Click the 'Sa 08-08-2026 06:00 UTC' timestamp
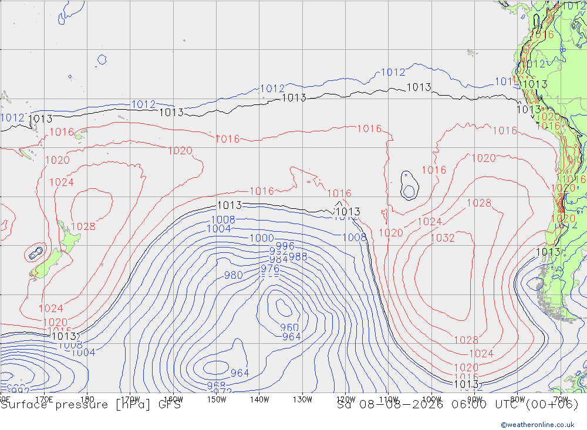 pyautogui.click(x=430, y=405)
